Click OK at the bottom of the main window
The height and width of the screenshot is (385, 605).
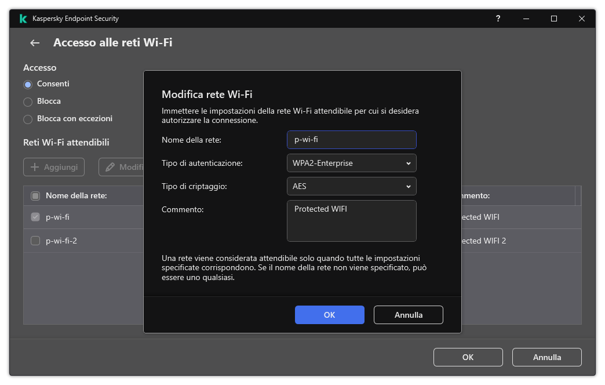point(468,357)
